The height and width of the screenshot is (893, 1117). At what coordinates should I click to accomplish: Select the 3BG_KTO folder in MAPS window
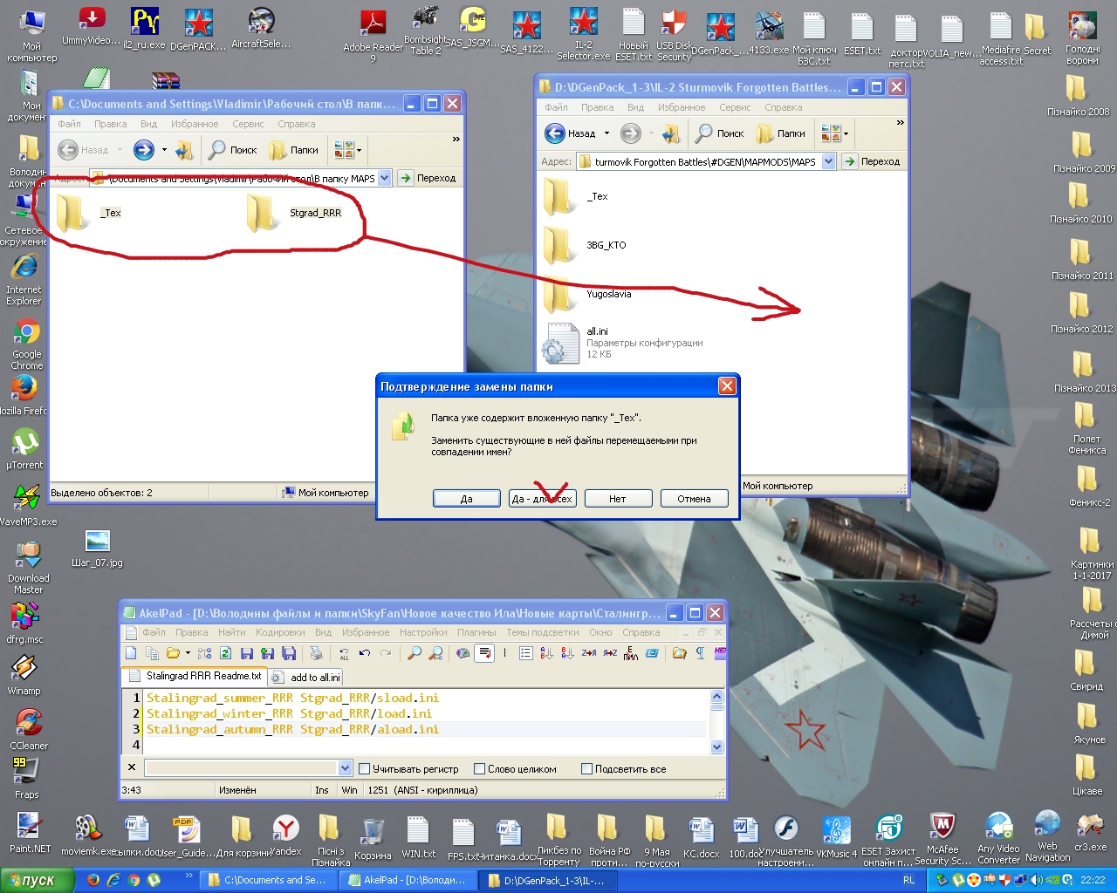click(585, 246)
